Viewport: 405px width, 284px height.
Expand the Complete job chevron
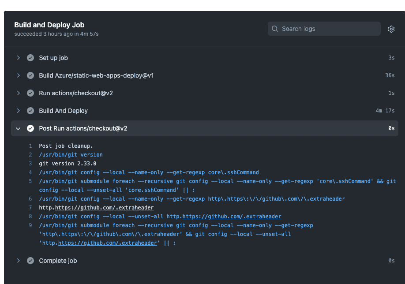click(x=19, y=261)
